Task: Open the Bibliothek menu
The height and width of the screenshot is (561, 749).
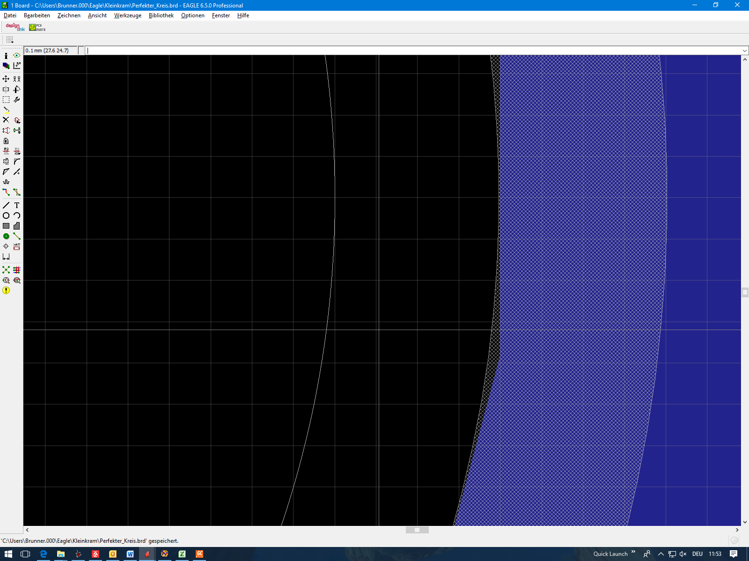Action: tap(161, 15)
